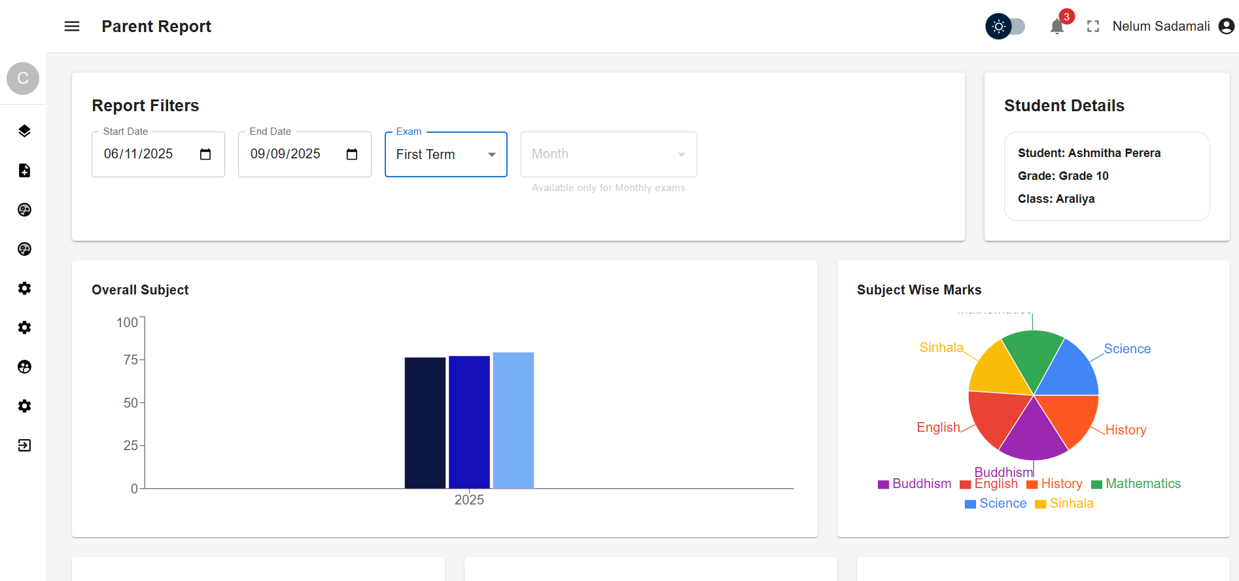Open the layers icon in the sidebar
Viewport: 1239px width, 581px height.
point(24,131)
